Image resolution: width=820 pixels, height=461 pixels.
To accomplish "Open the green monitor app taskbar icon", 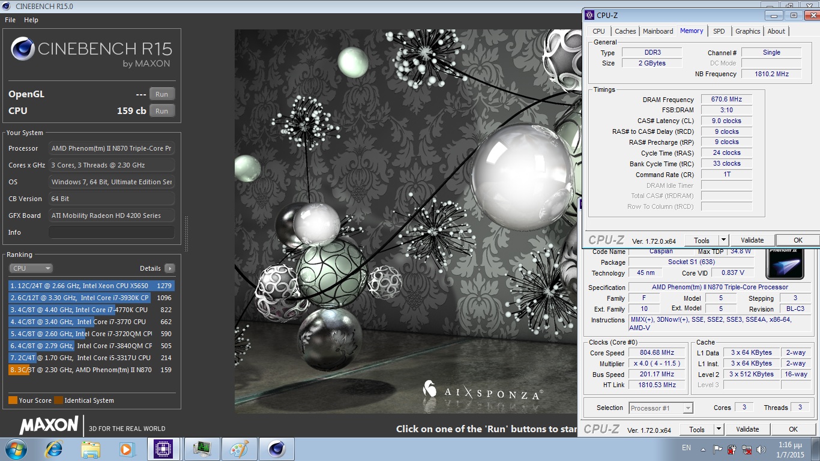I will tap(202, 449).
